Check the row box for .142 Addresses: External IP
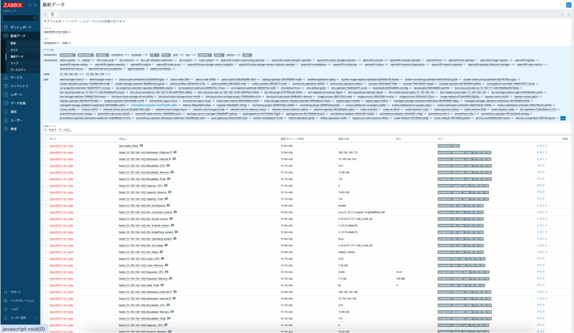Viewport: 574px width, 333px height. (x=45, y=153)
